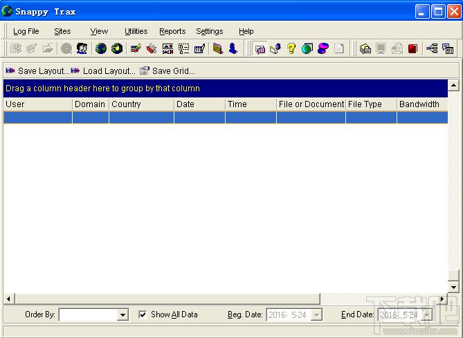Open the Help menu

pyautogui.click(x=246, y=31)
